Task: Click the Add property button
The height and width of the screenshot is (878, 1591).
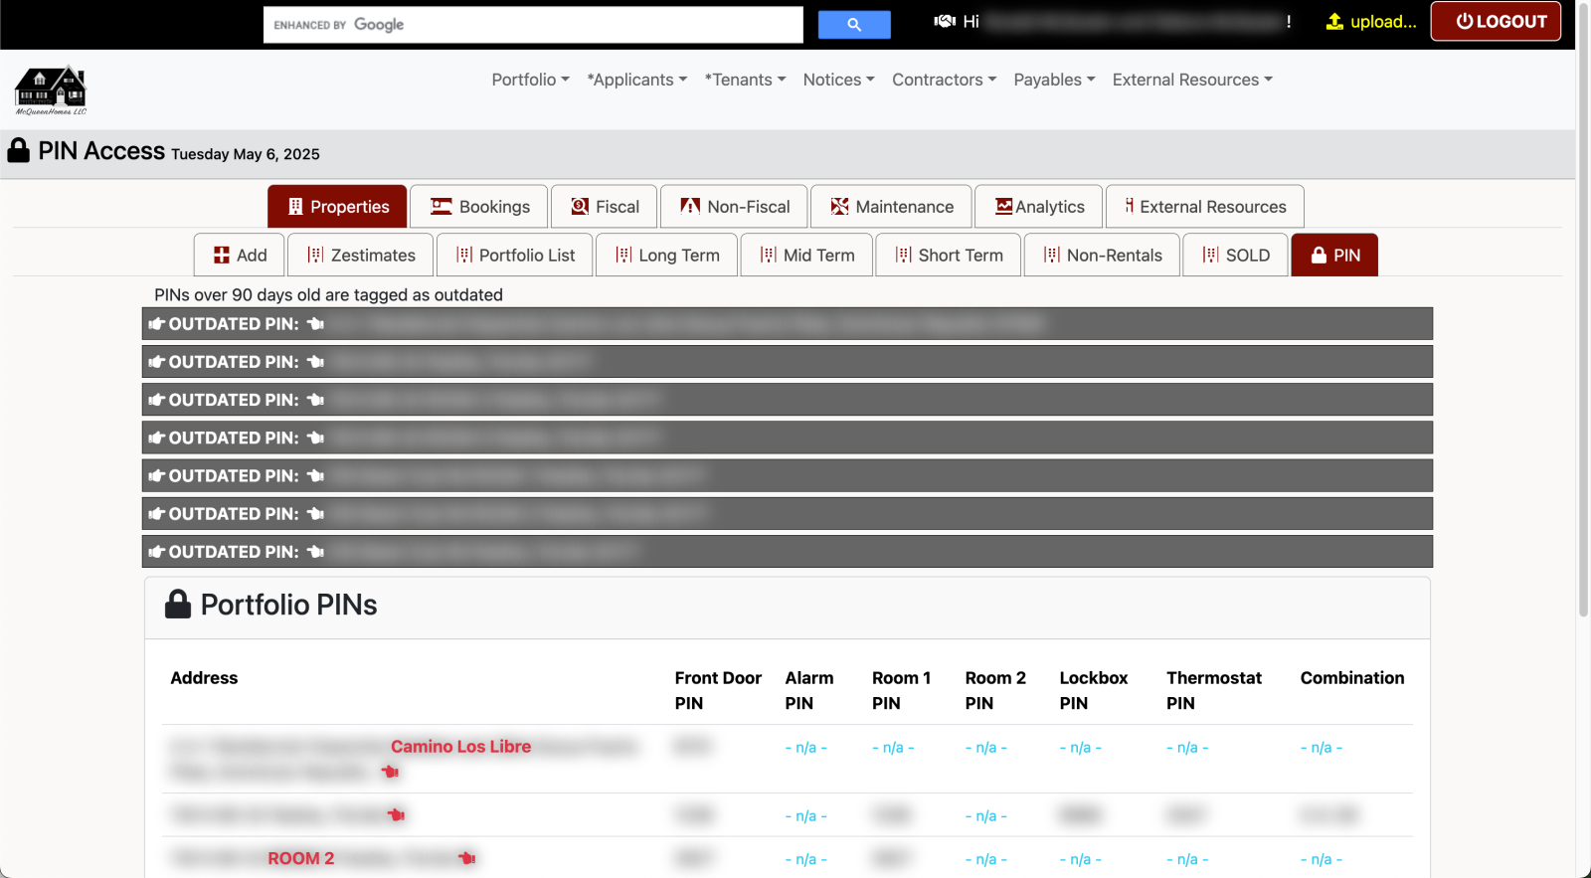Action: point(240,256)
